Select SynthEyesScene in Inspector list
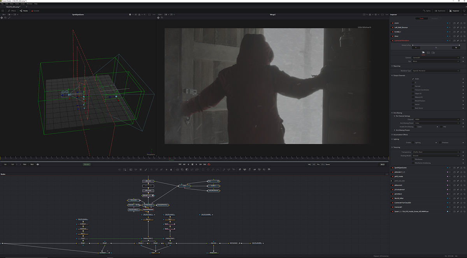The image size is (467, 258). pyautogui.click(x=400, y=167)
